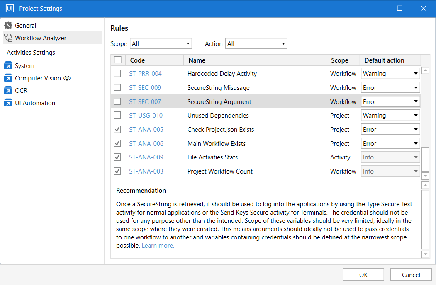Image resolution: width=436 pixels, height=285 pixels.
Task: Enable the ST-SEC-007 SecureString Argument checkbox
Action: [117, 101]
